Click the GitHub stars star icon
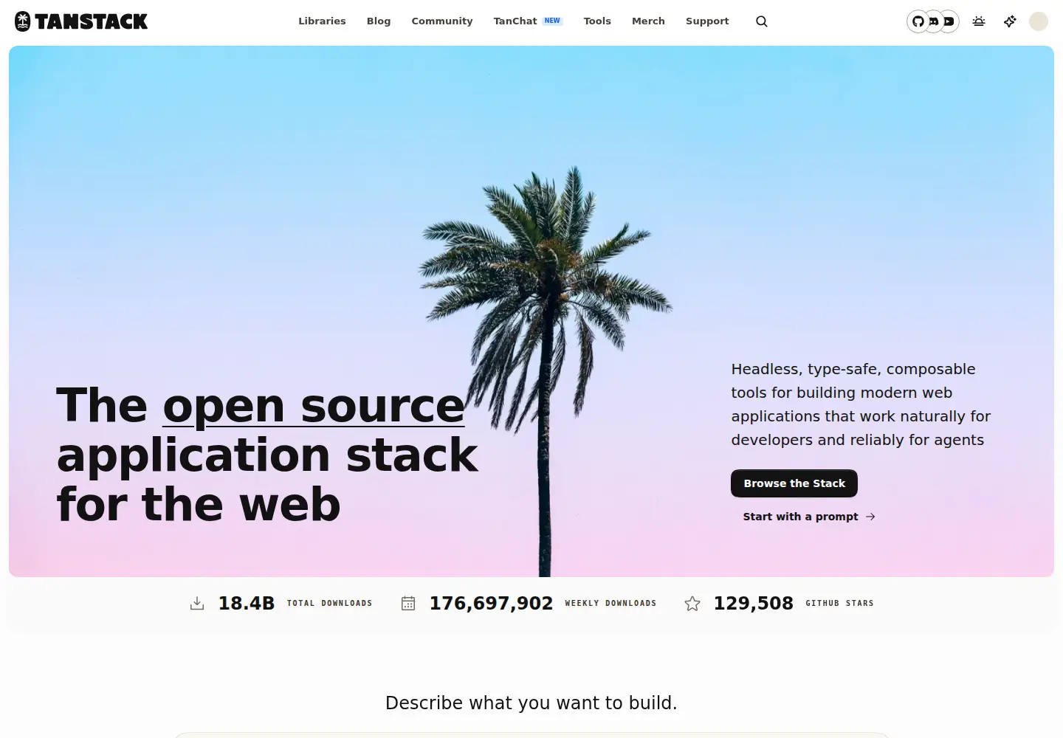The image size is (1063, 738). tap(692, 604)
